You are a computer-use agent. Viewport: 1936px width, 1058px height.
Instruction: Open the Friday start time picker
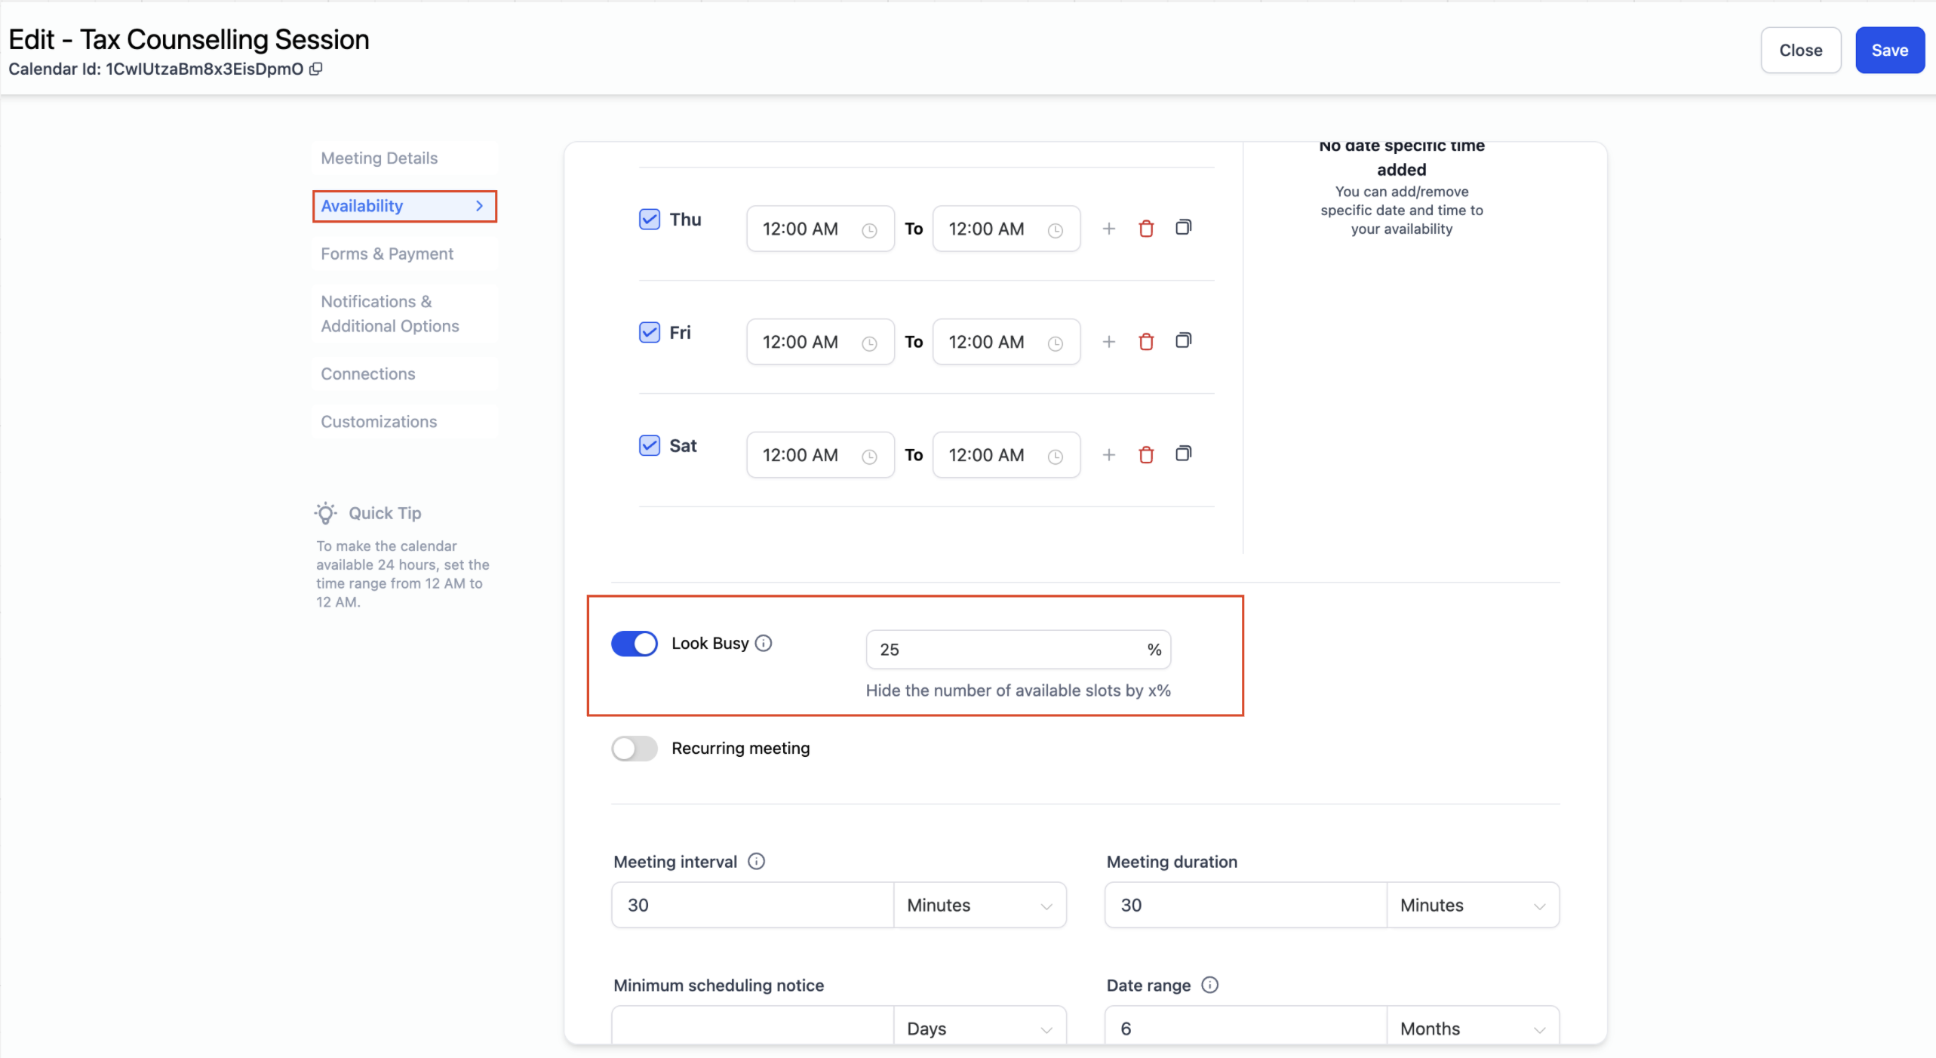point(819,342)
